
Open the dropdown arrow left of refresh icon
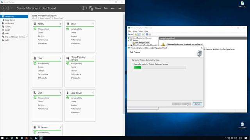click(80, 8)
